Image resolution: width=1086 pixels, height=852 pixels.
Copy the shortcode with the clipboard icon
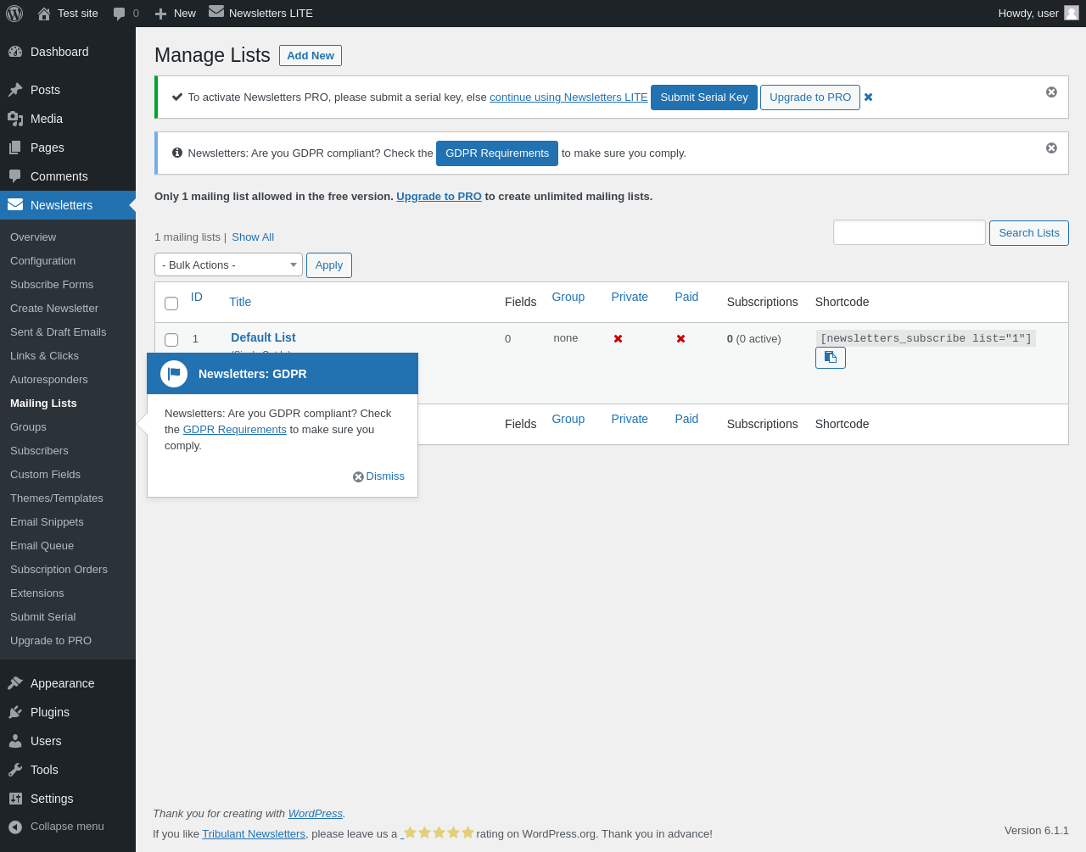pyautogui.click(x=831, y=358)
